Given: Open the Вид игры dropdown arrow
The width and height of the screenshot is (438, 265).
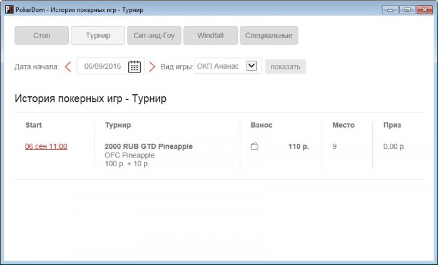Looking at the screenshot, I should click(x=252, y=66).
